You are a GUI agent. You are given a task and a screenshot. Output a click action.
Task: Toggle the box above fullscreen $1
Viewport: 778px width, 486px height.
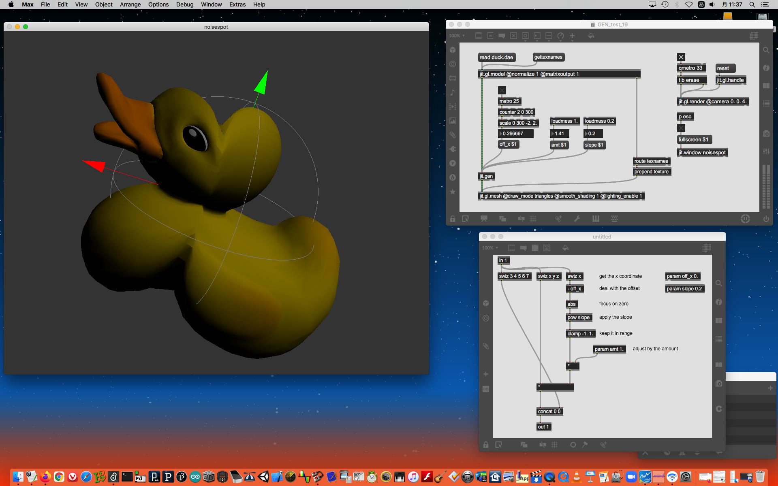pyautogui.click(x=681, y=128)
